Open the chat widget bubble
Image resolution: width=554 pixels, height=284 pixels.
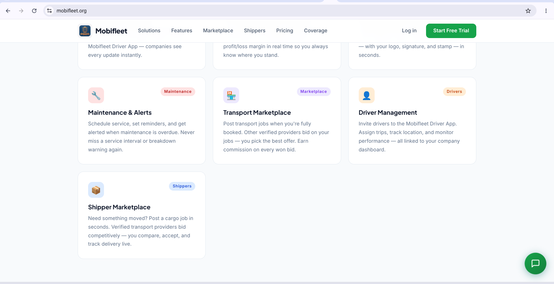coord(535,263)
